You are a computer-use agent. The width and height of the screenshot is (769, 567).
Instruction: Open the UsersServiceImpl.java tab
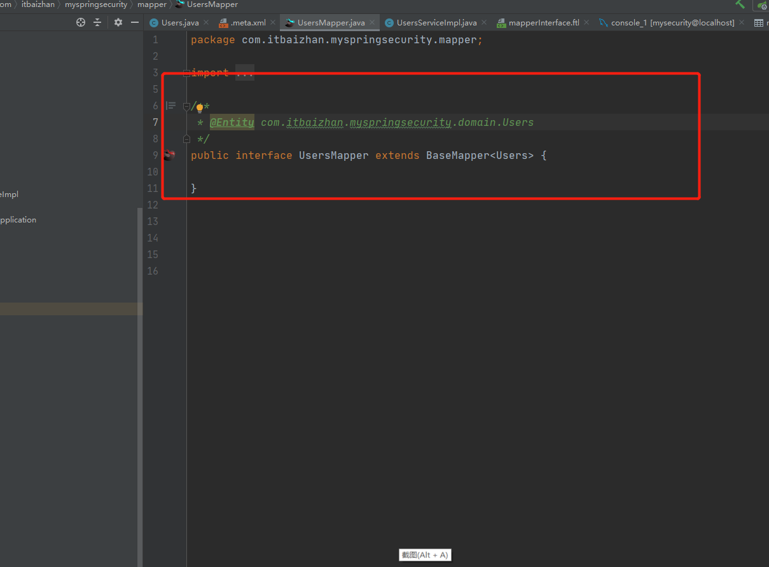click(x=437, y=23)
